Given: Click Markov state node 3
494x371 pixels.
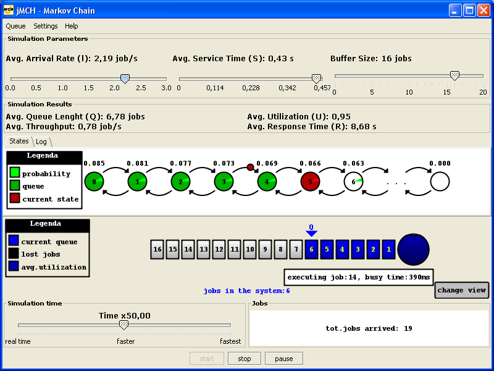Looking at the screenshot, I should (x=224, y=182).
